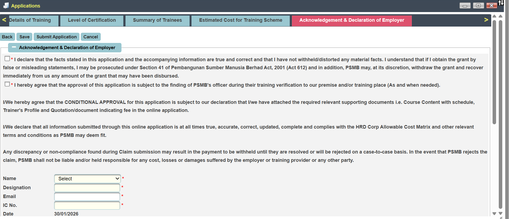
Task: Click the Save button
Action: (x=24, y=37)
